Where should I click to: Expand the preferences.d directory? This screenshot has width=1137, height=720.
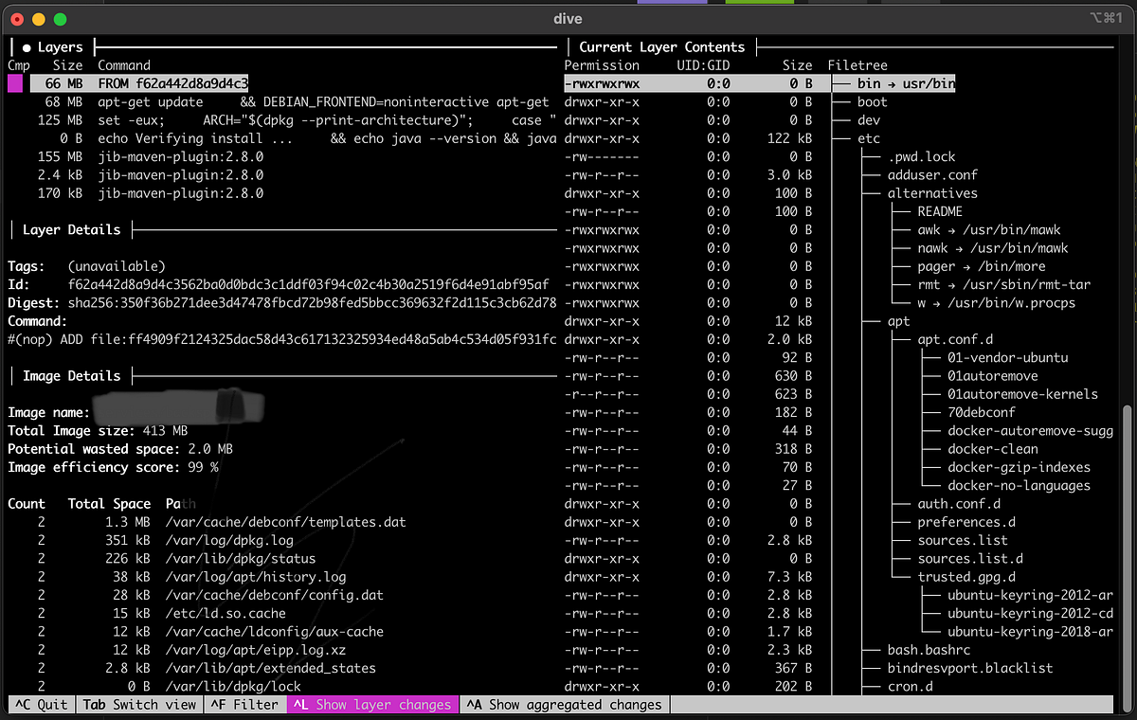[x=966, y=522]
